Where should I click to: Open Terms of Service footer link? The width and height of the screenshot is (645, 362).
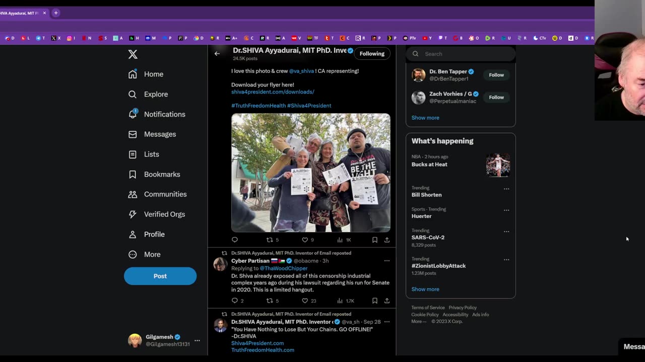click(428, 308)
